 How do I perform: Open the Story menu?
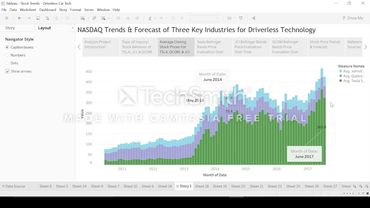pyautogui.click(x=63, y=10)
